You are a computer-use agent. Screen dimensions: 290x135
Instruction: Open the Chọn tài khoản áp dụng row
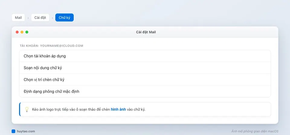[x=145, y=56]
